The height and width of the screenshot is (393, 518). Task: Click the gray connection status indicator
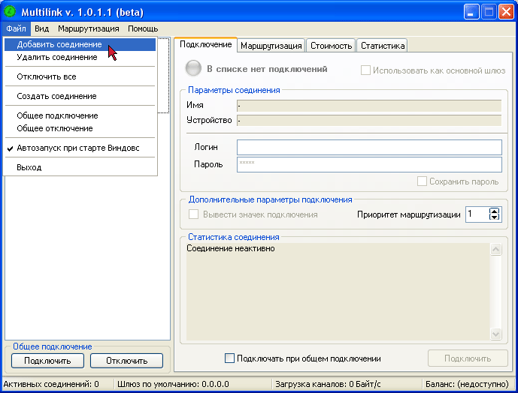point(193,68)
